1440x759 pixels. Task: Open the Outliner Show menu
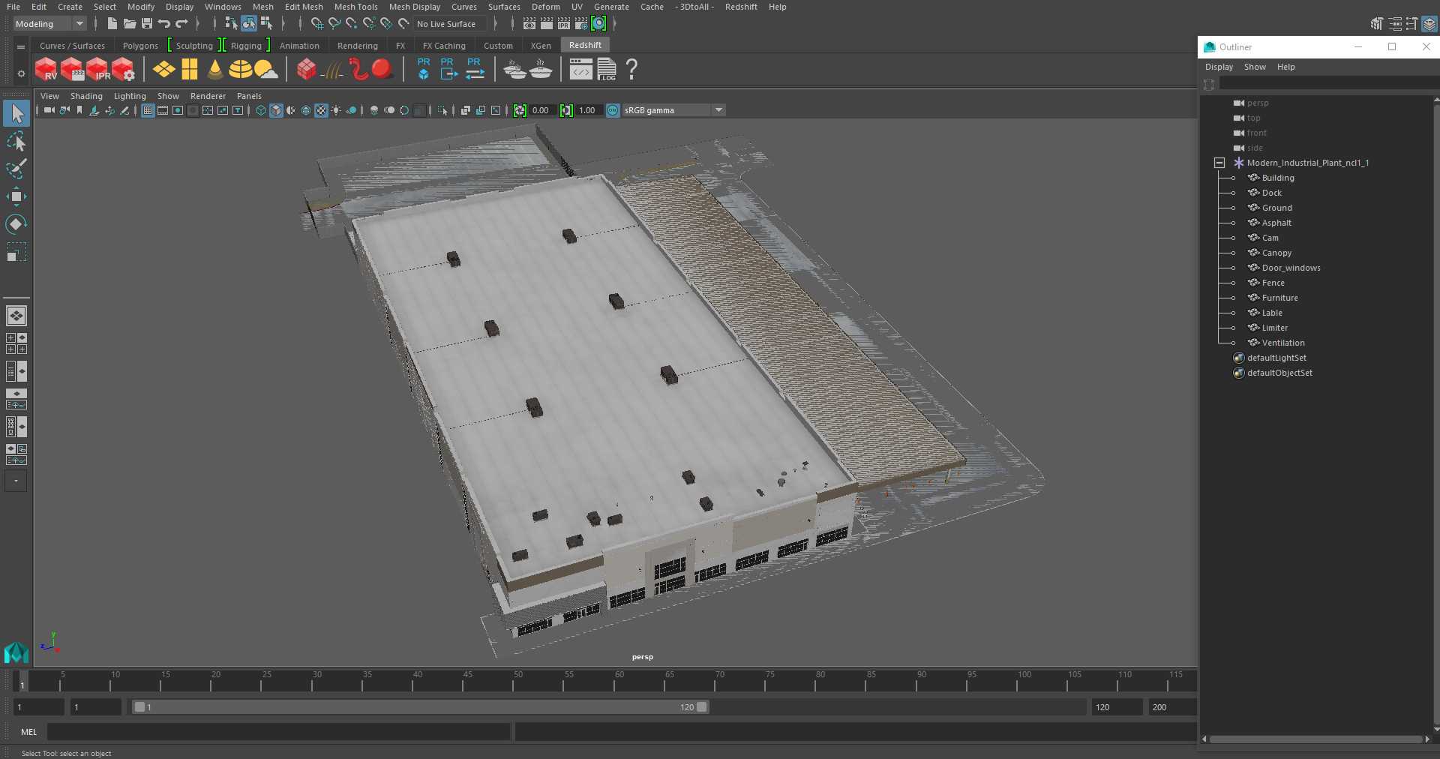(x=1255, y=67)
